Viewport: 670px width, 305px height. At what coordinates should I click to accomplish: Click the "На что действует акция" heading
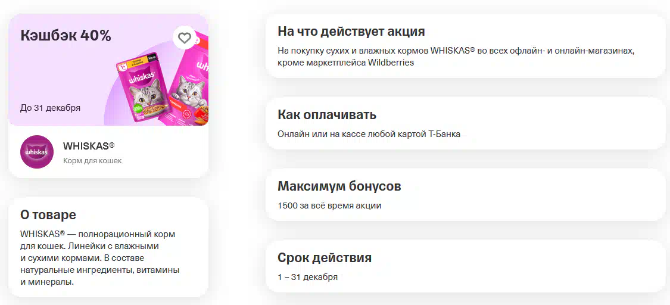pos(351,32)
